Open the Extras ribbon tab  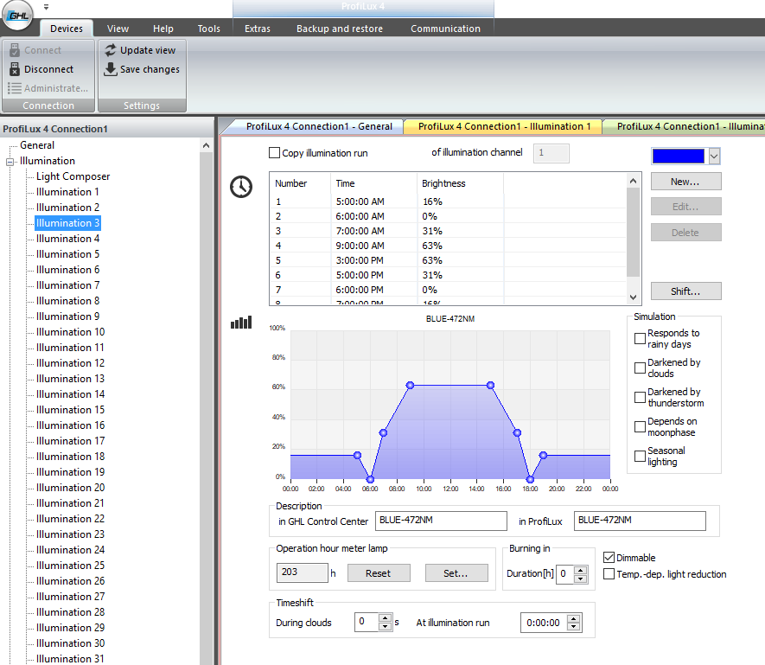258,29
